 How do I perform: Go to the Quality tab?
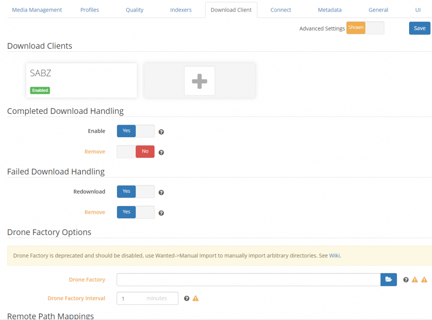tap(134, 10)
